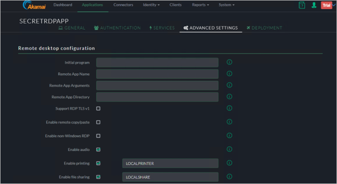
Task: Click the Remote App Arguments field
Action: point(158,86)
